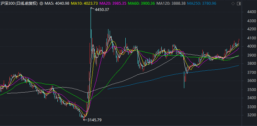Select the 沪深300 chart title
Screen dimensions: 257x126
19,3
